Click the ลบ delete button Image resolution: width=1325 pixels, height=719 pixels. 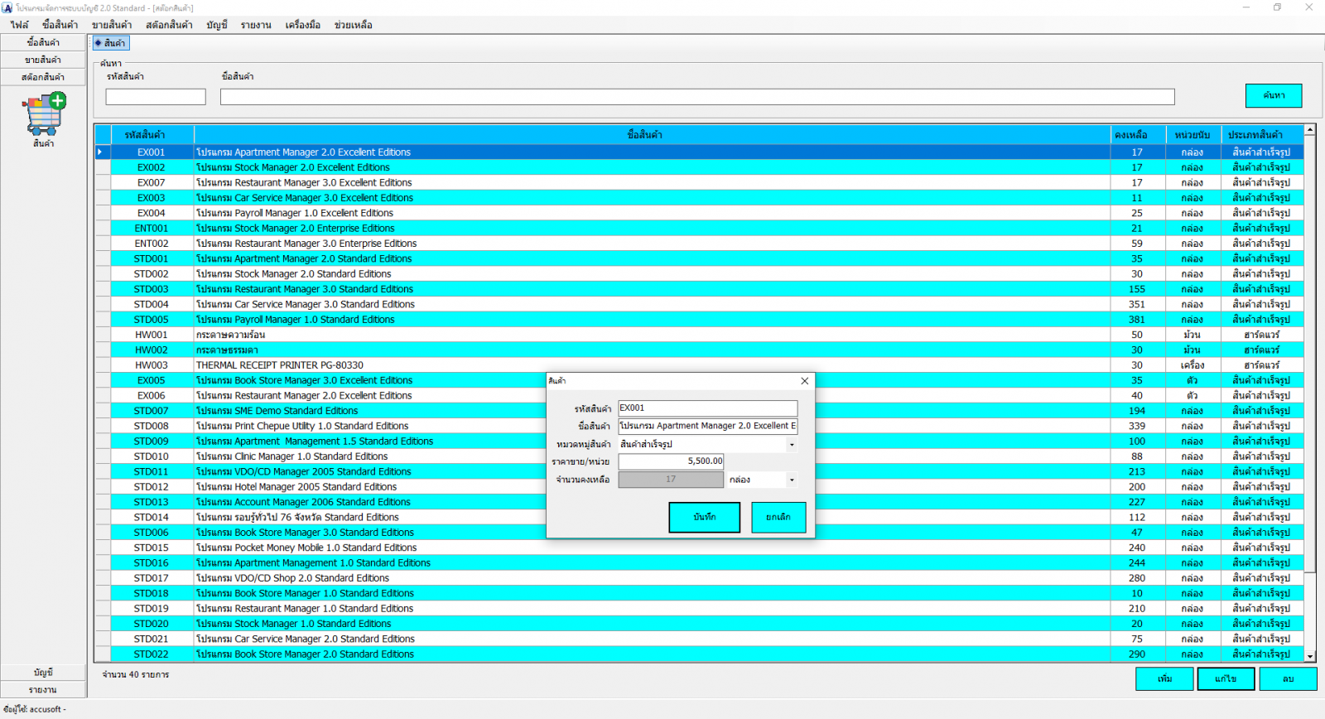click(x=1287, y=678)
